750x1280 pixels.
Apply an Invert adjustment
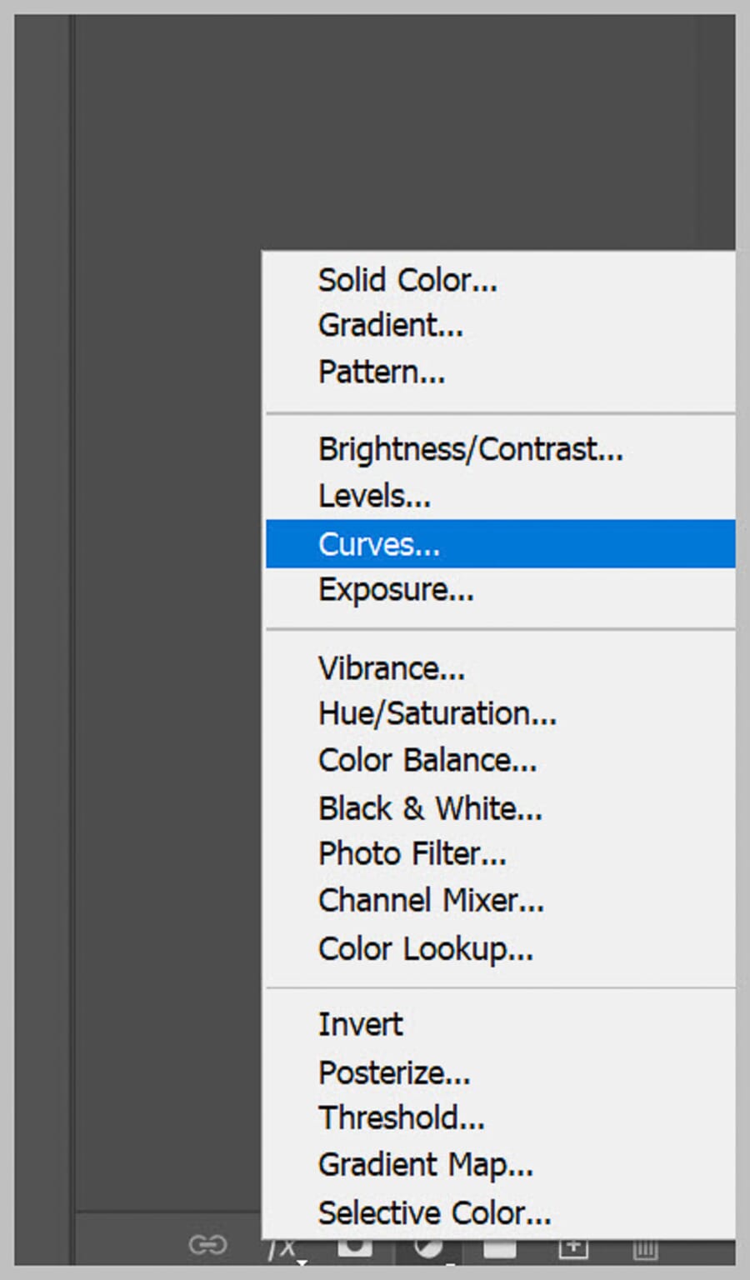[360, 1023]
